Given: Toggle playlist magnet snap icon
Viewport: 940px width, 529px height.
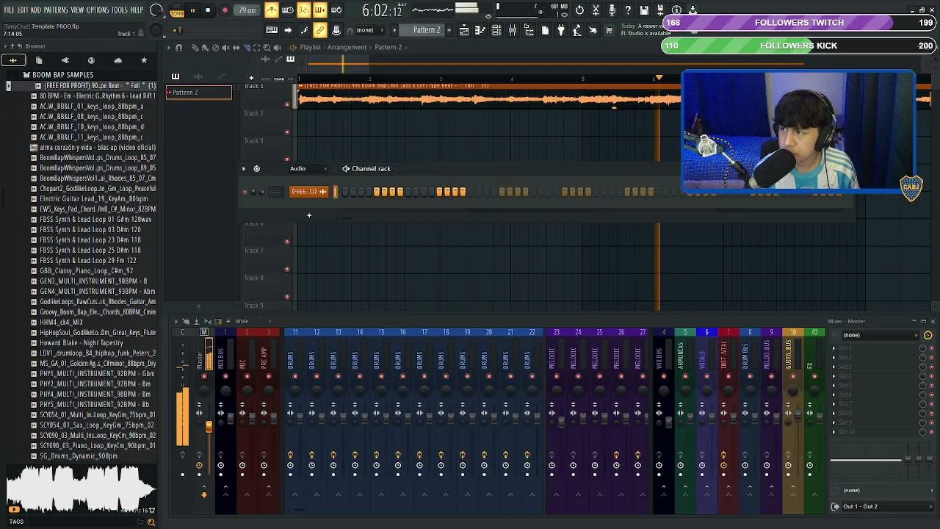Looking at the screenshot, I should click(x=178, y=47).
